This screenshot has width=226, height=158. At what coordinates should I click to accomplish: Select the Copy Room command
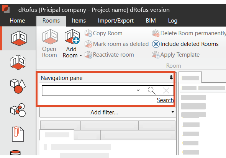(x=103, y=33)
